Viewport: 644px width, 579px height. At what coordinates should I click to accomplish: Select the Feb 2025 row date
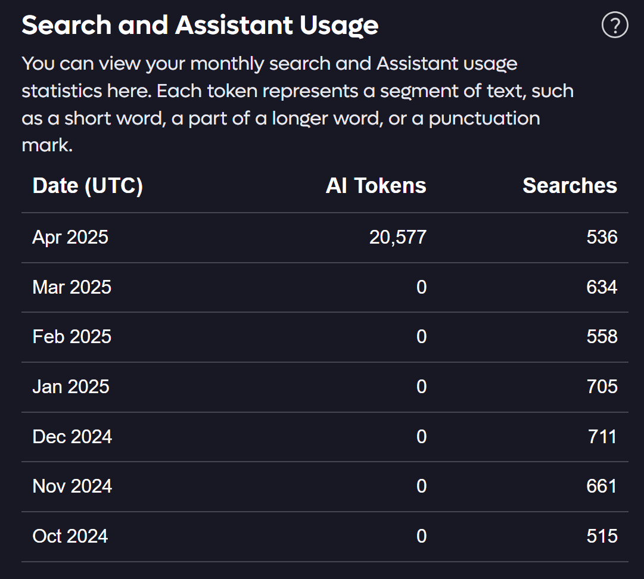click(x=72, y=337)
